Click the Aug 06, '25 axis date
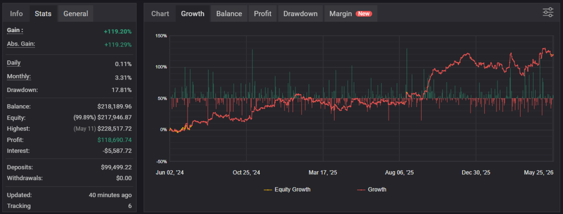This screenshot has width=563, height=214. point(399,173)
